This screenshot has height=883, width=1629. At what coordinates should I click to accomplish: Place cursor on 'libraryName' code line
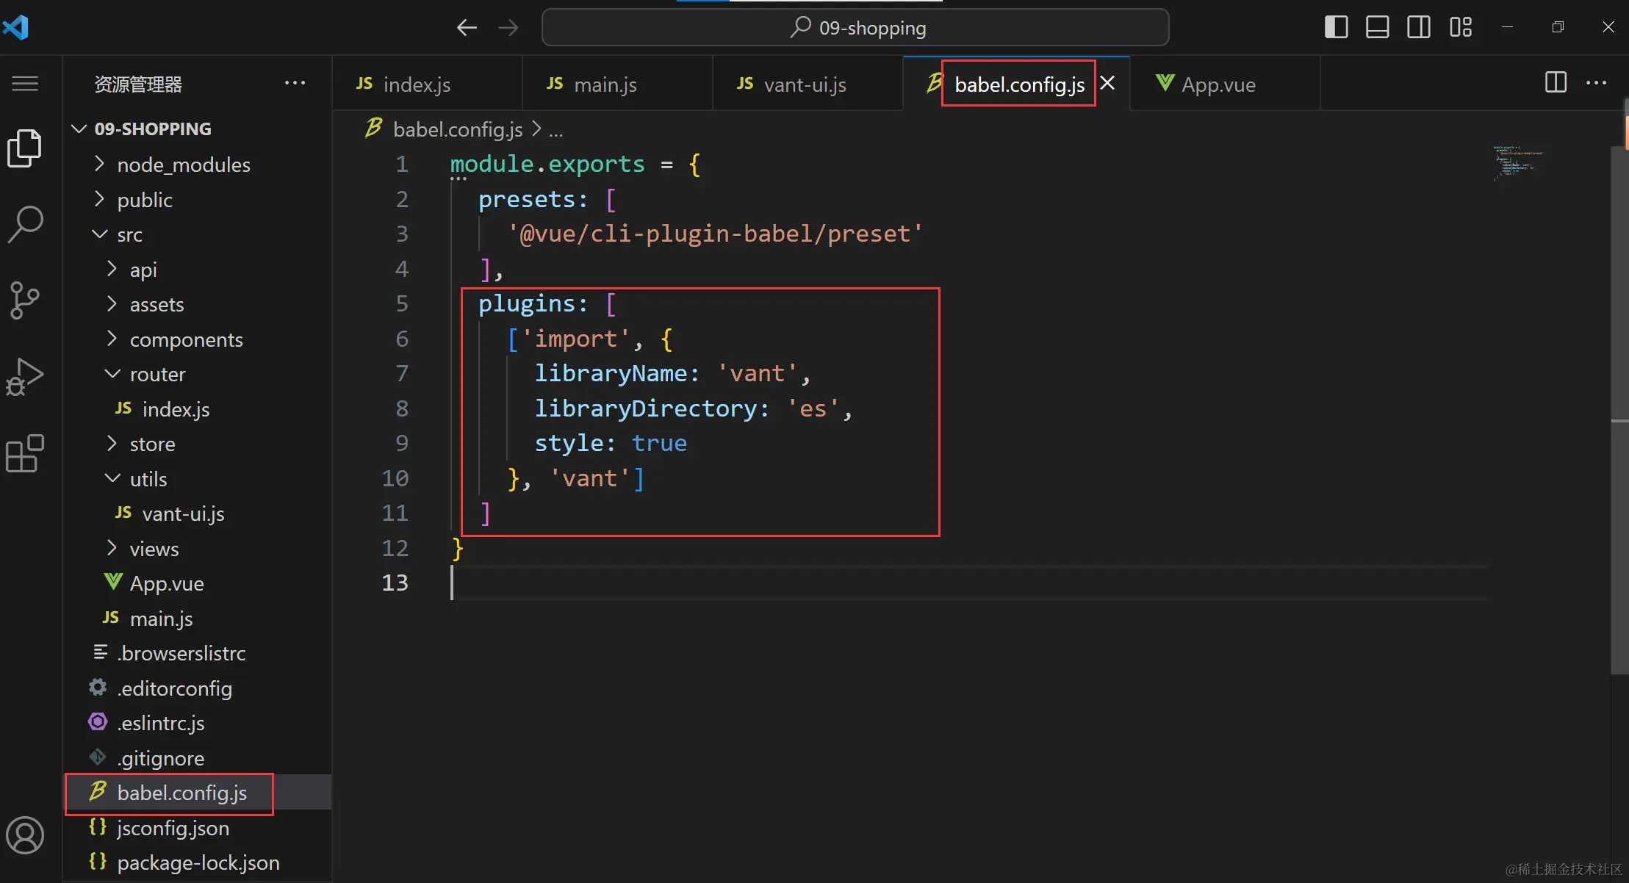tap(672, 373)
